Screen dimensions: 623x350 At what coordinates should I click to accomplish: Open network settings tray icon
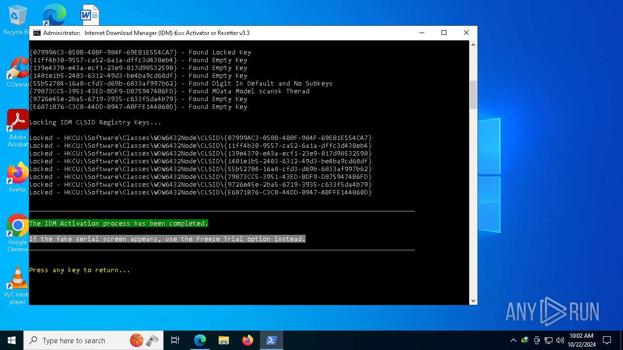pos(549,340)
